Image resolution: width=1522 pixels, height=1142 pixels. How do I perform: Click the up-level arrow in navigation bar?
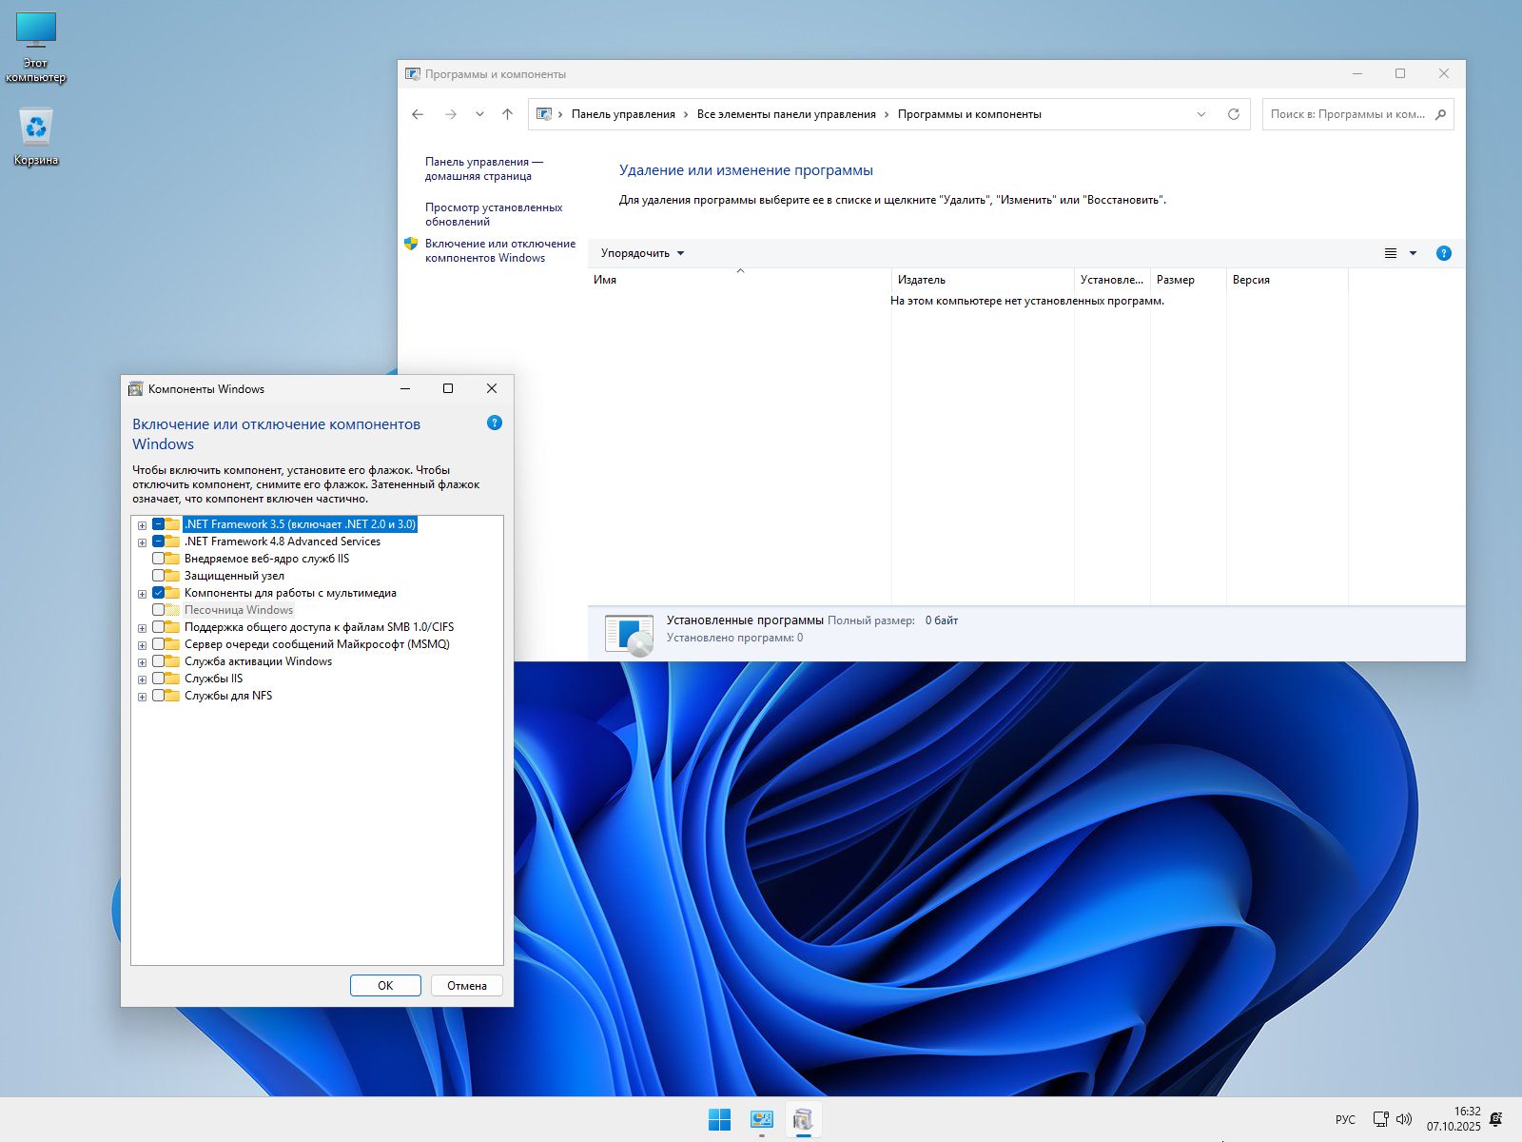507,114
